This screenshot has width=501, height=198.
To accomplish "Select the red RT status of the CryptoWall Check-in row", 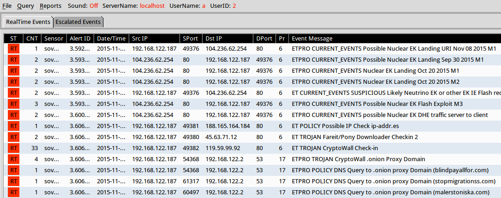I will (x=14, y=148).
